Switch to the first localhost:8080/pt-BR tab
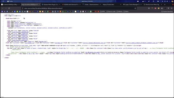This screenshot has width=174, height=98. click(x=10, y=5)
